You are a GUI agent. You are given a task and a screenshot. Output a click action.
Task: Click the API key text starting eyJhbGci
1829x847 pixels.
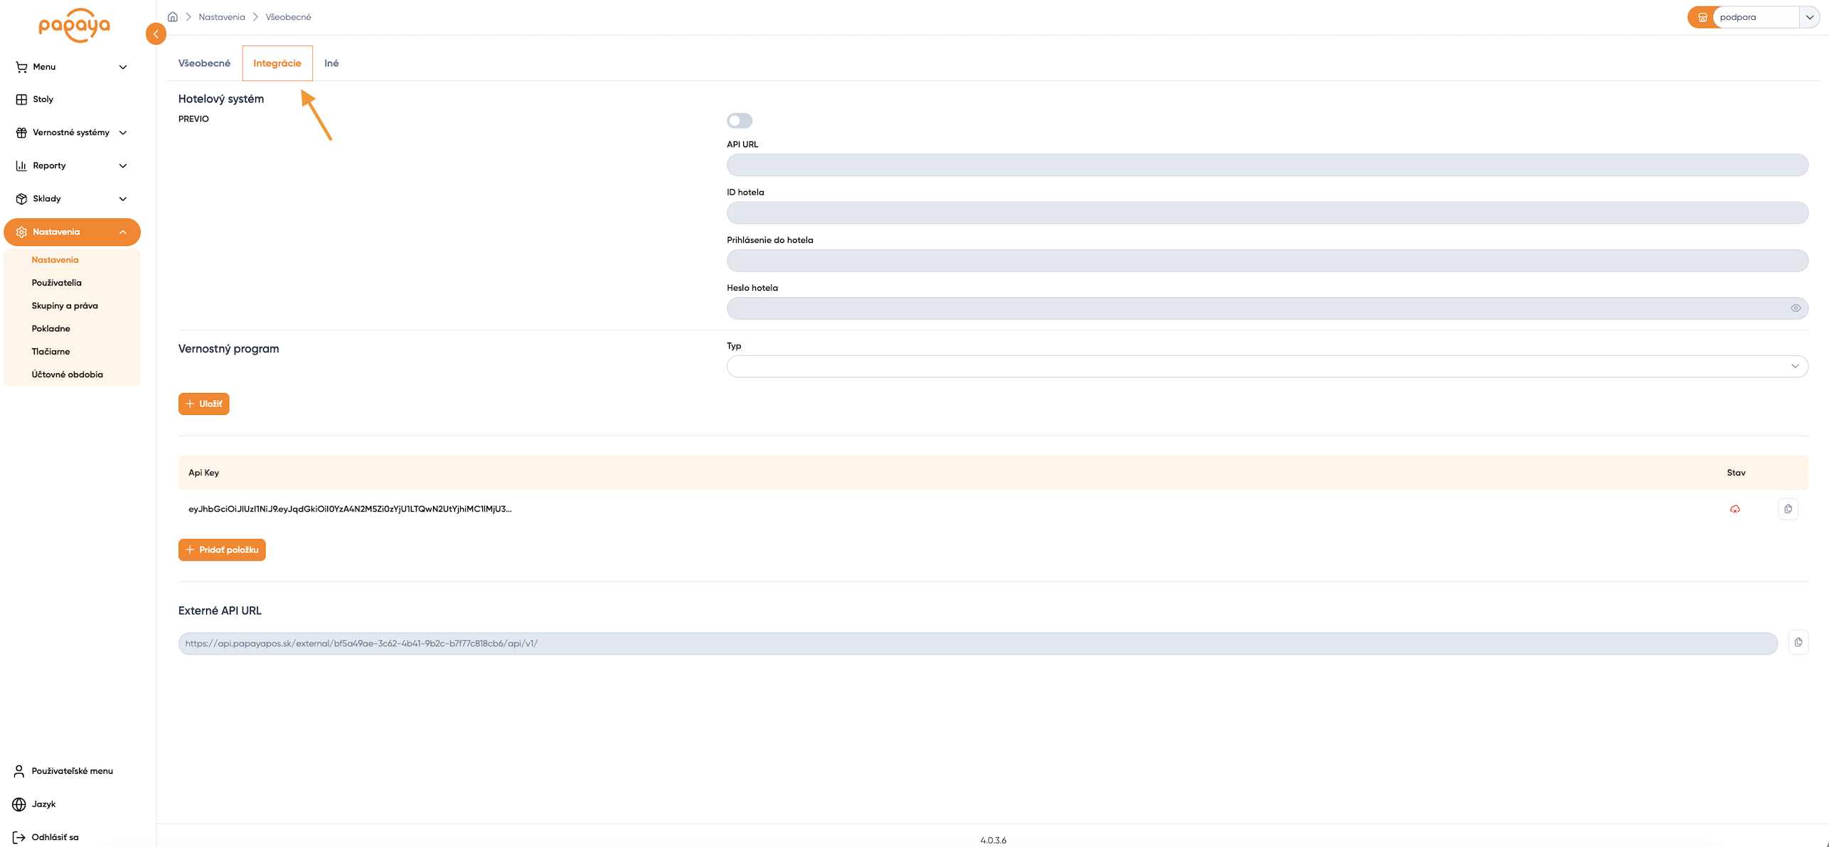pyautogui.click(x=350, y=509)
